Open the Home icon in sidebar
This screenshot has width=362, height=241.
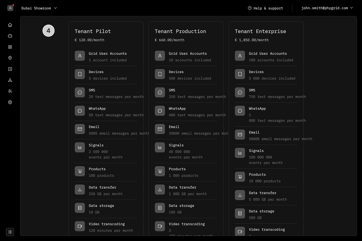(x=10, y=25)
